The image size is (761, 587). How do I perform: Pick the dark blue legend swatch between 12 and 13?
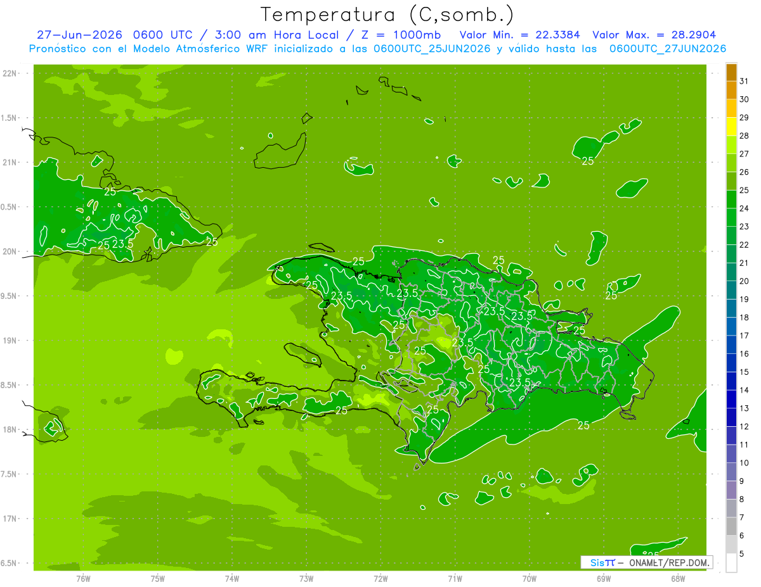pyautogui.click(x=731, y=417)
